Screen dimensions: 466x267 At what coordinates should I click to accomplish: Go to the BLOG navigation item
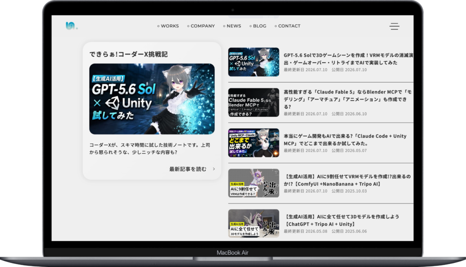click(x=258, y=26)
